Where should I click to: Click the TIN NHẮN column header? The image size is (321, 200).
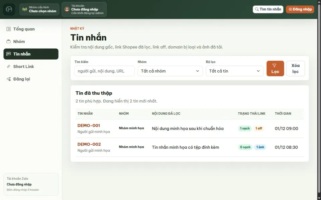click(85, 113)
